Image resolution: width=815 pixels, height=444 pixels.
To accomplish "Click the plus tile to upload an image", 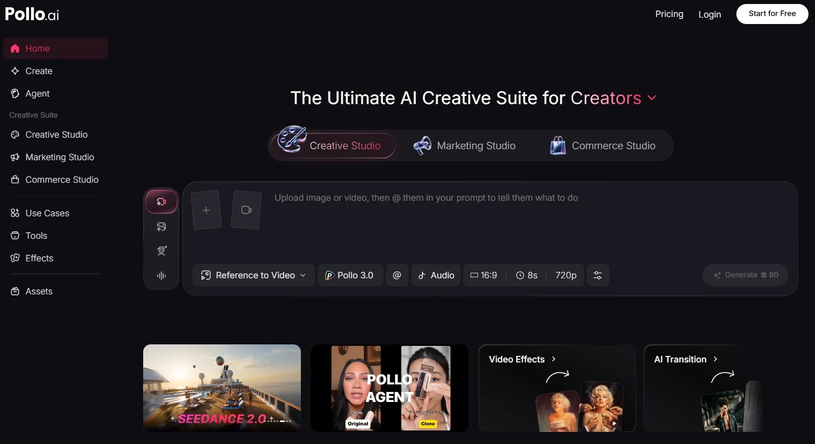I will 206,210.
